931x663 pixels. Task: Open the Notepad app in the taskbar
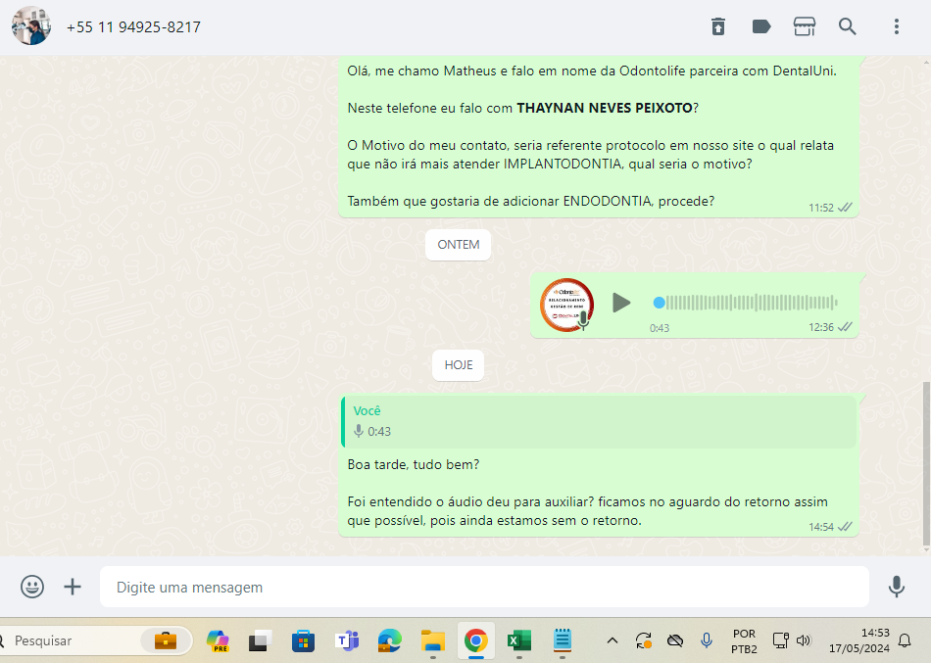[563, 640]
